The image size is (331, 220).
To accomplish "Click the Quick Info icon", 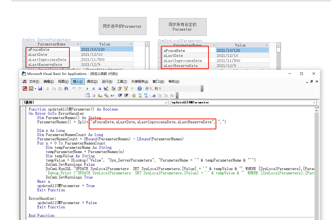I will click(100, 95).
